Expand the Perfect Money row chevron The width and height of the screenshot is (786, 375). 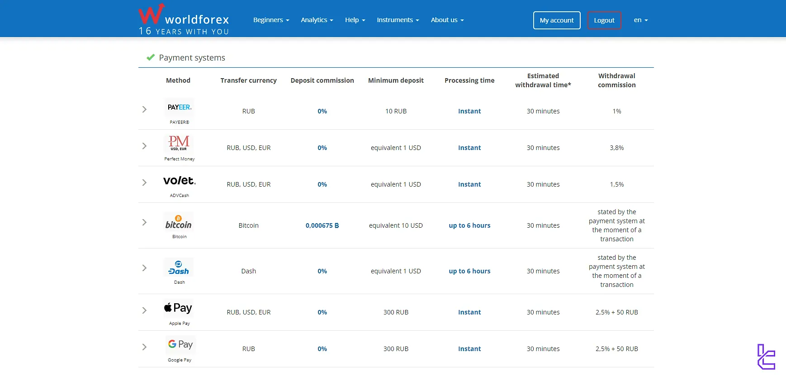[x=144, y=146]
